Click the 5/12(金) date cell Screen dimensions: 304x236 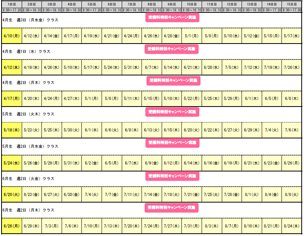(x=252, y=36)
